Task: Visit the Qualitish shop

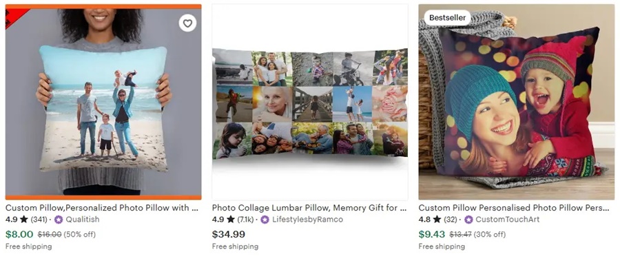Action: [x=83, y=220]
